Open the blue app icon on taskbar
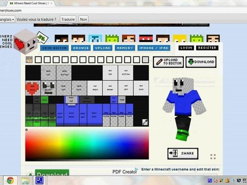The width and height of the screenshot is (247, 185). (x=40, y=180)
